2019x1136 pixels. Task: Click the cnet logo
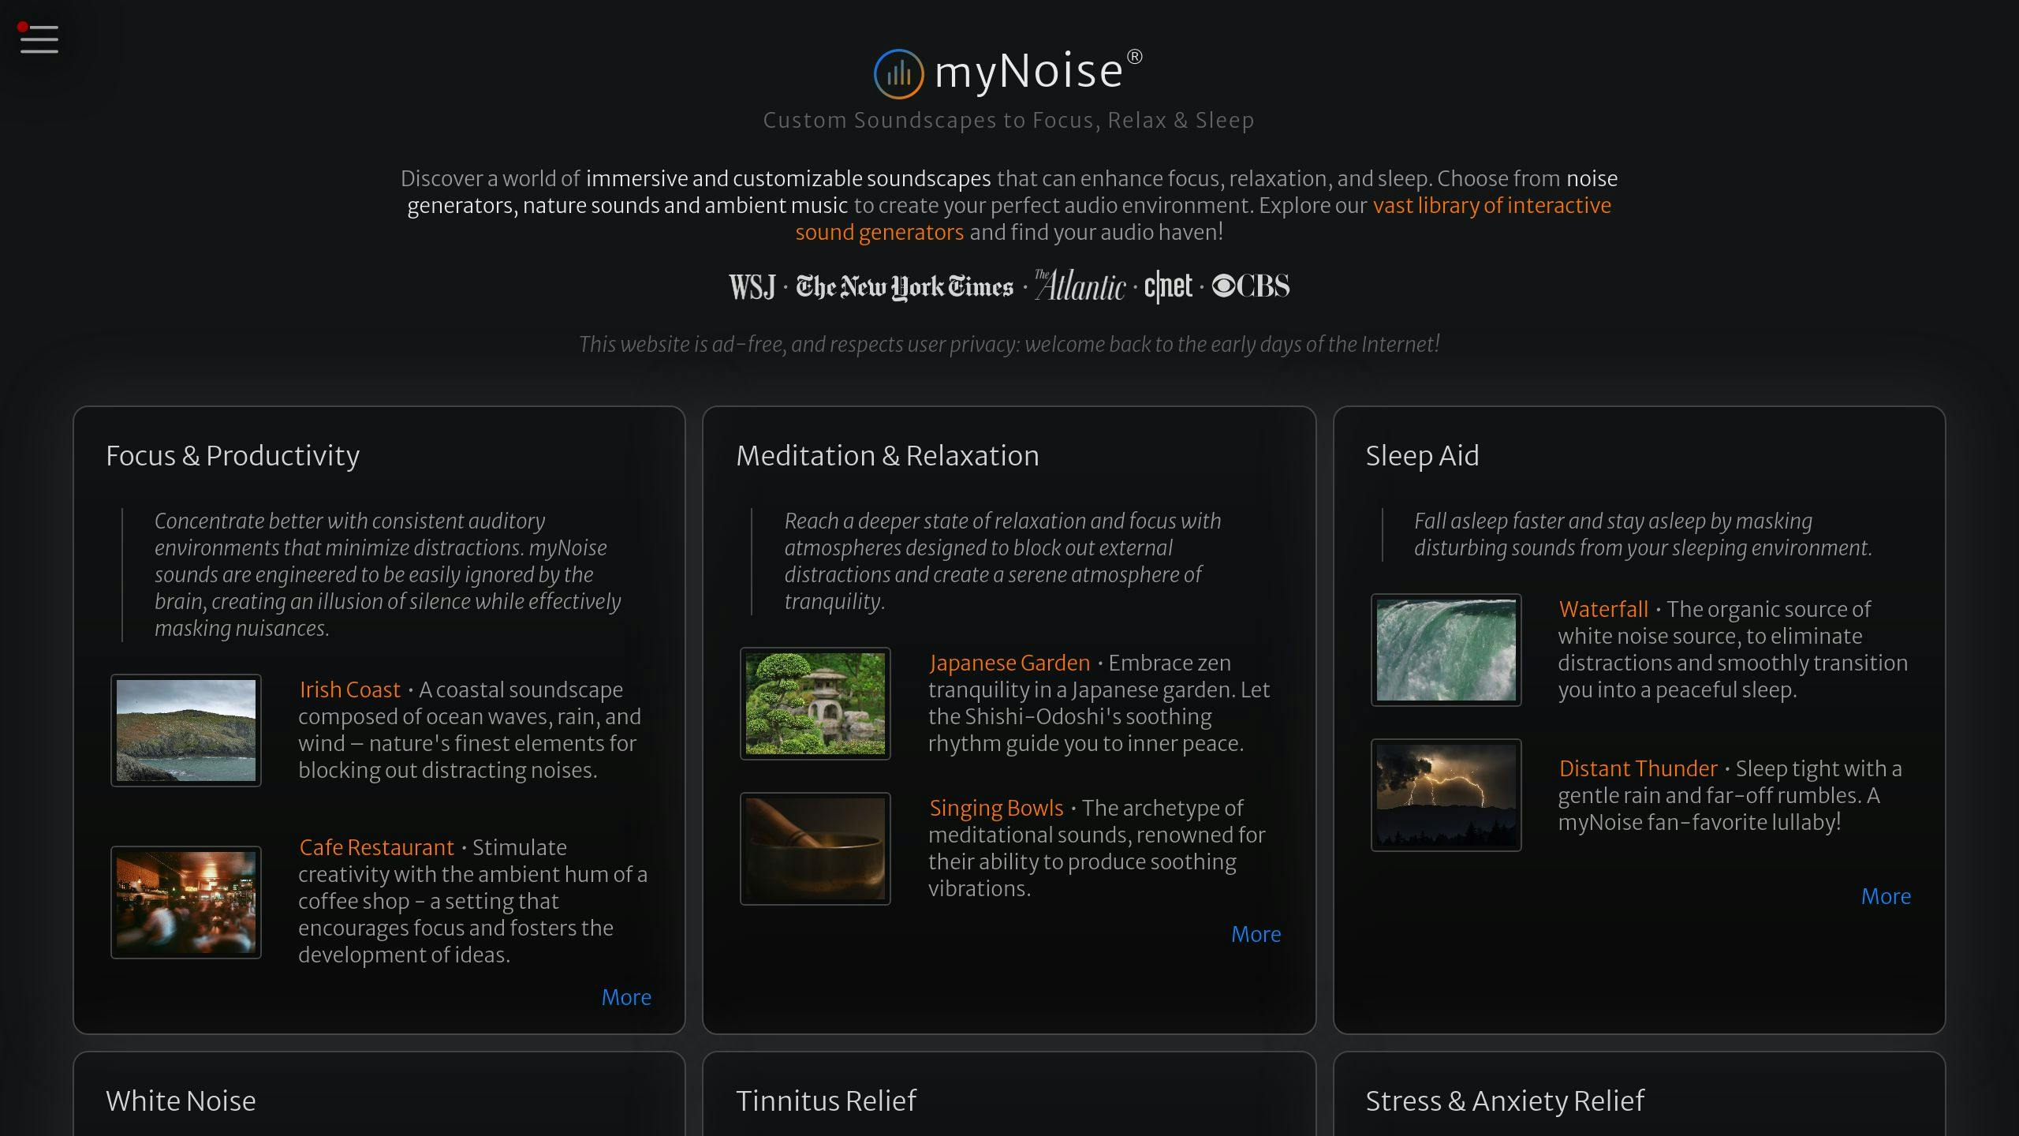click(1168, 286)
